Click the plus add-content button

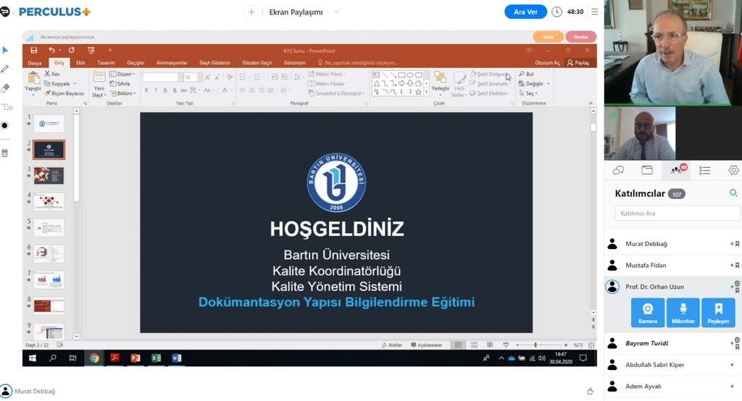point(251,12)
